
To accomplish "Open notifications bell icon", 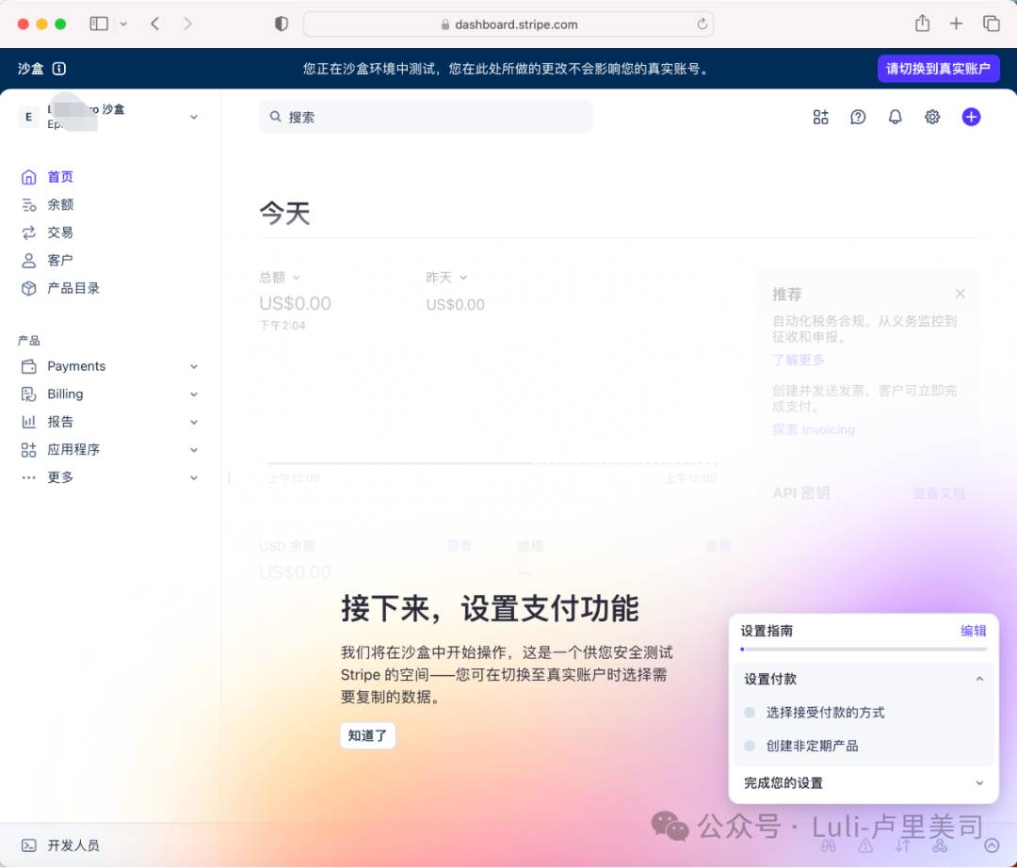I will (896, 117).
